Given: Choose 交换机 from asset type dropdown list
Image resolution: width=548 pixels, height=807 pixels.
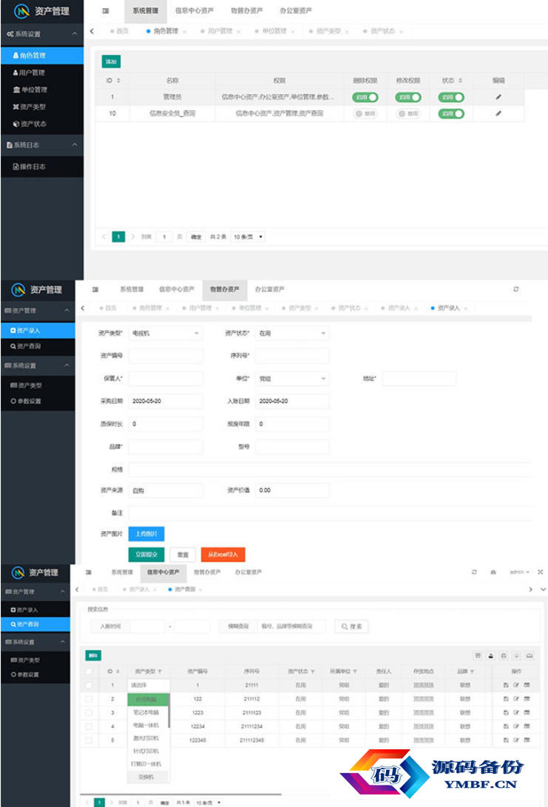Looking at the screenshot, I should 148,777.
